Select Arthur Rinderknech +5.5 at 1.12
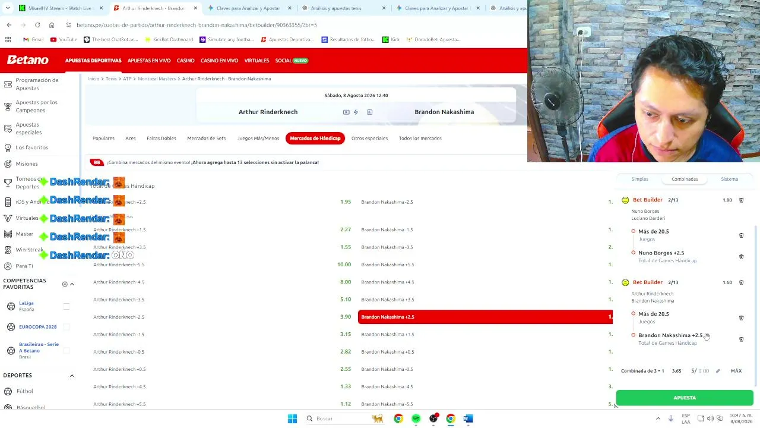Screen dimensions: 760x428 coord(223,404)
